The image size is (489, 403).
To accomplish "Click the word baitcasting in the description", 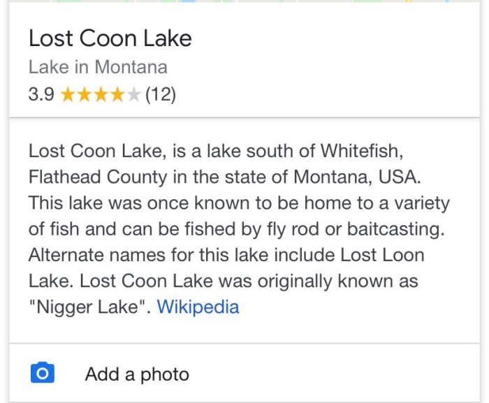I will [x=396, y=229].
